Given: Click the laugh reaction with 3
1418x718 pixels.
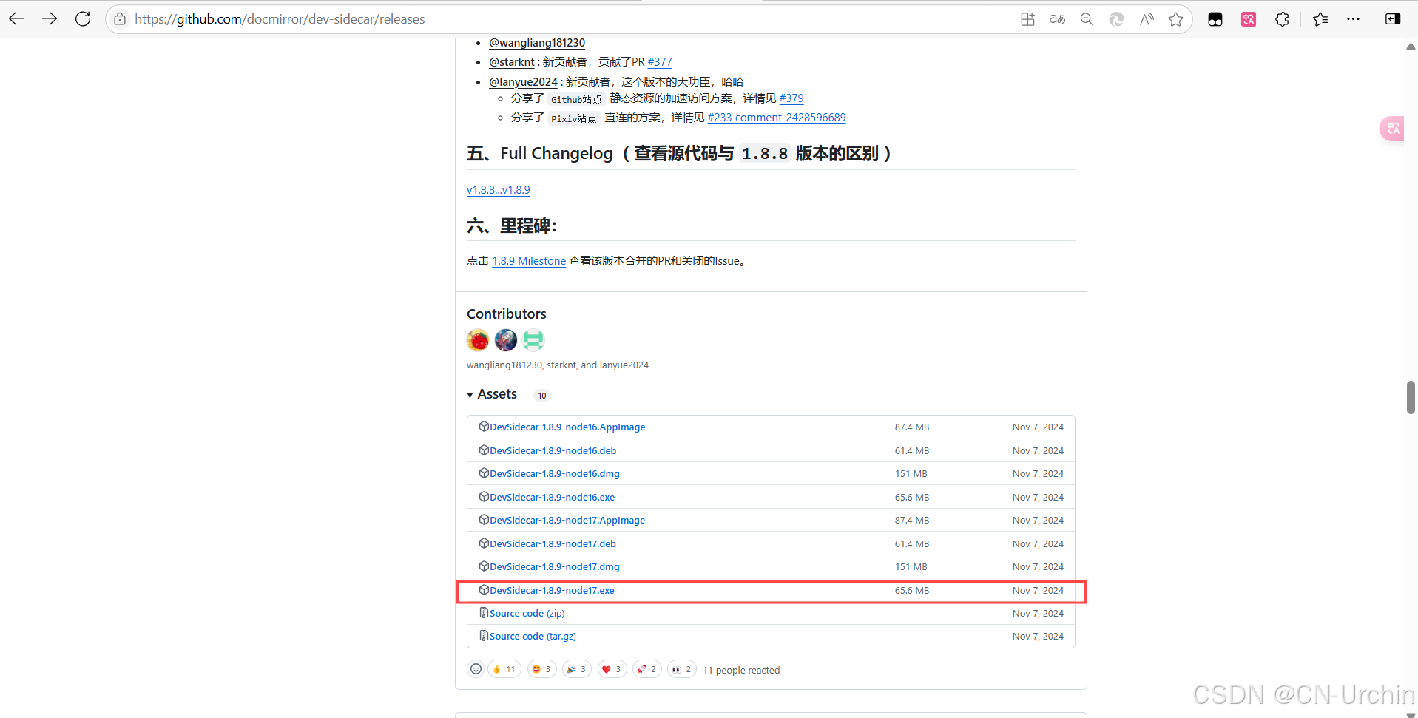Looking at the screenshot, I should 542,669.
